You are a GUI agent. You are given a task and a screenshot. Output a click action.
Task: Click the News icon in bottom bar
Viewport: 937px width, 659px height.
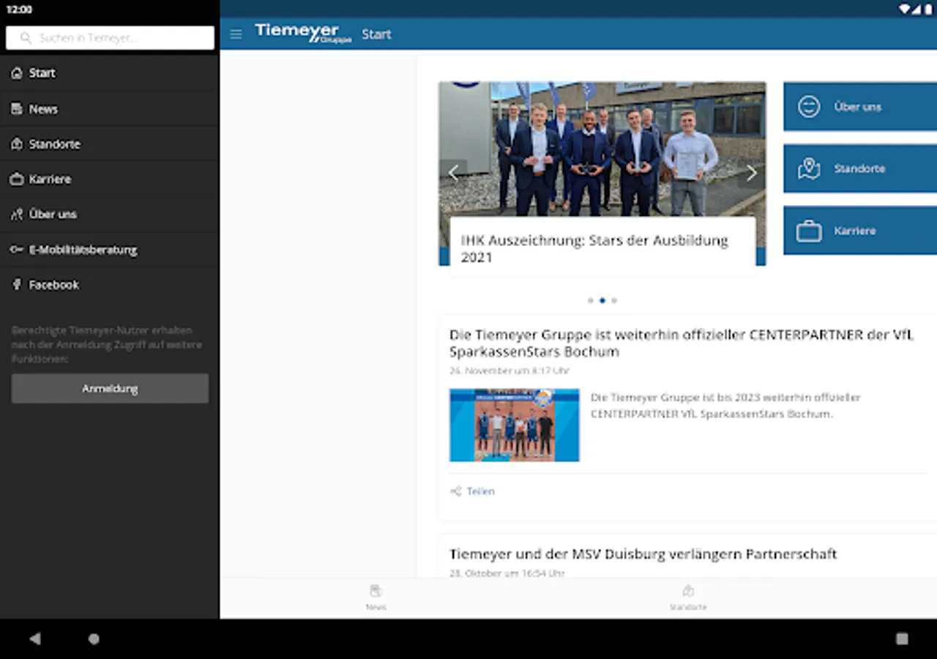coord(376,591)
